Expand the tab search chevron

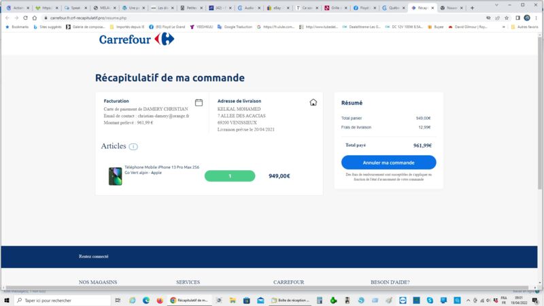click(x=496, y=5)
